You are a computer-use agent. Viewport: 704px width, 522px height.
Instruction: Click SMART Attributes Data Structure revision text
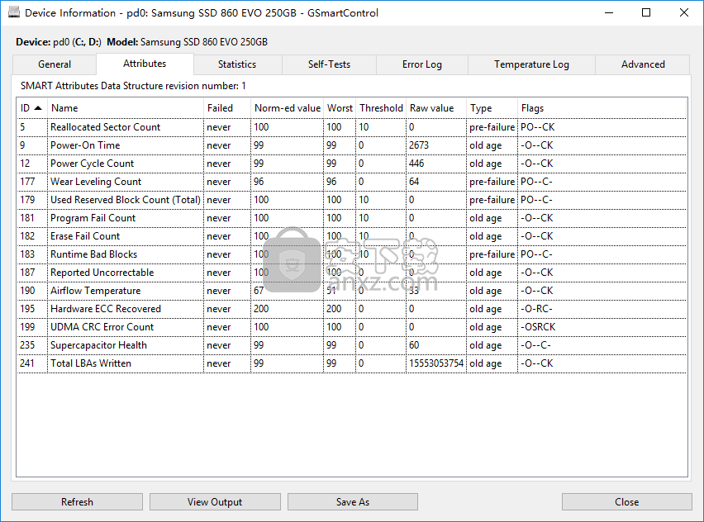tap(133, 86)
